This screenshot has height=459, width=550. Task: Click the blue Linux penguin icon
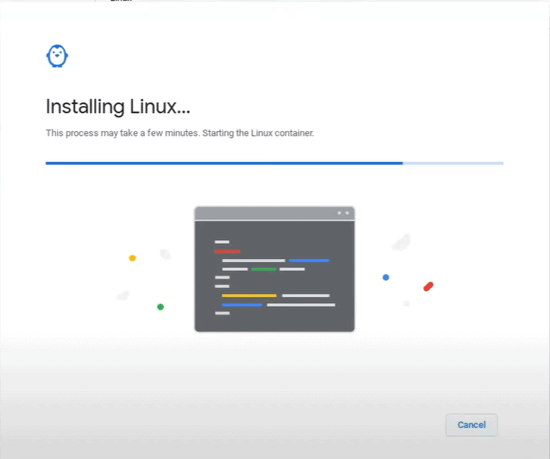[57, 56]
